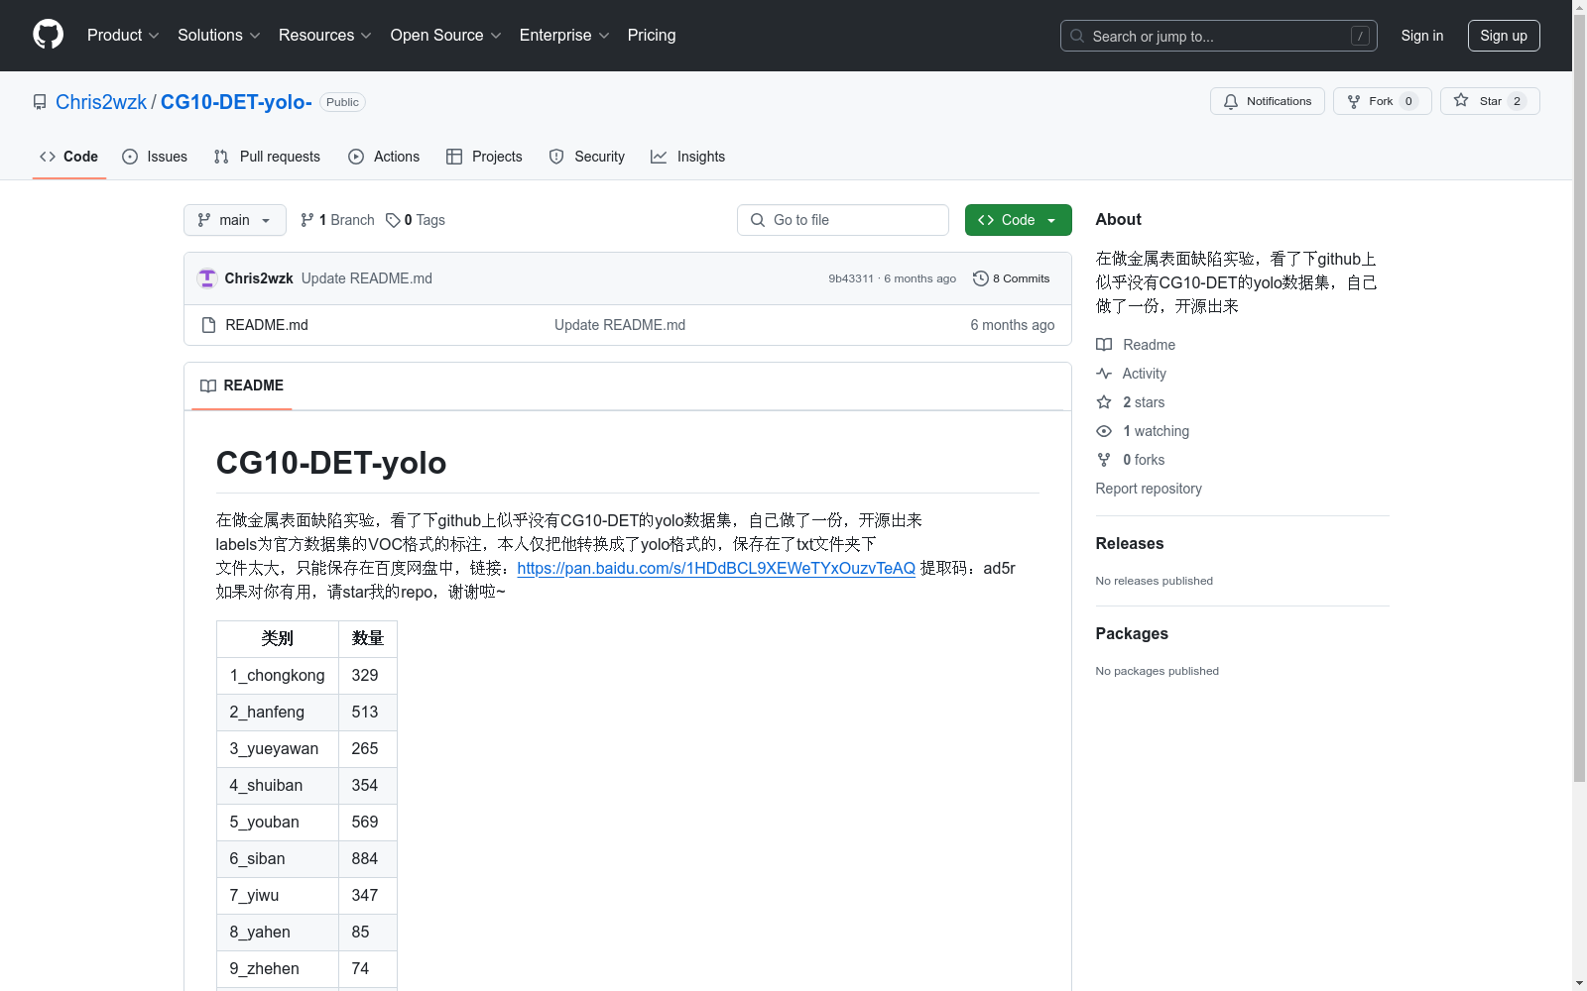Click the slash shortcut key icon
Viewport: 1587px width, 991px height.
pos(1360,36)
